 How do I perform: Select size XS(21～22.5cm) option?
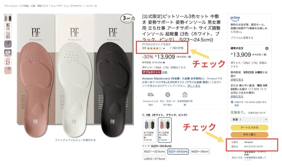(x=154, y=152)
